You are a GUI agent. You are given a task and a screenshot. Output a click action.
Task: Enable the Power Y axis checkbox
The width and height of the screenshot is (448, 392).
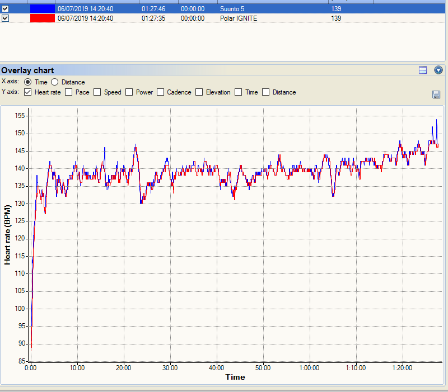(129, 92)
